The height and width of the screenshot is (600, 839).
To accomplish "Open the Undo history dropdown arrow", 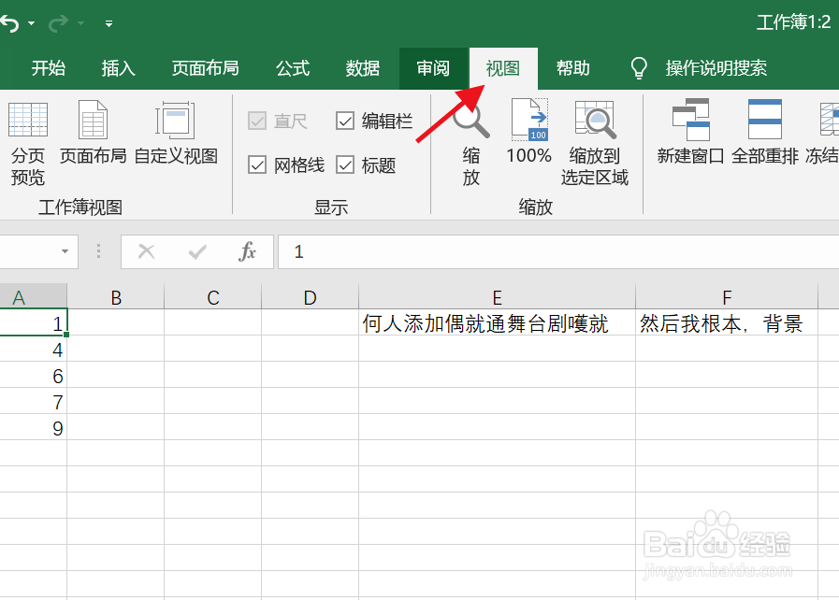I will tap(31, 23).
